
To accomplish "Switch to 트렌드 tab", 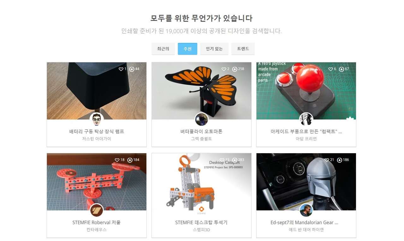I will pyautogui.click(x=243, y=49).
